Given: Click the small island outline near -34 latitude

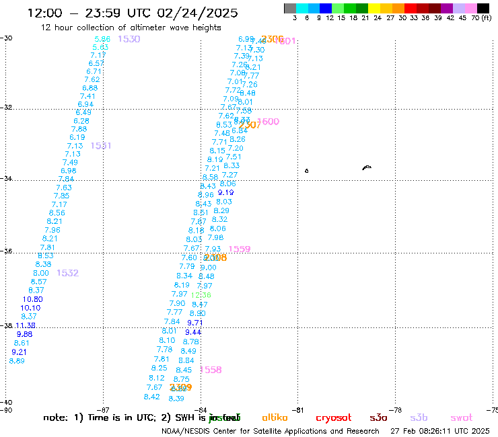Looking at the screenshot, I should (306, 171).
